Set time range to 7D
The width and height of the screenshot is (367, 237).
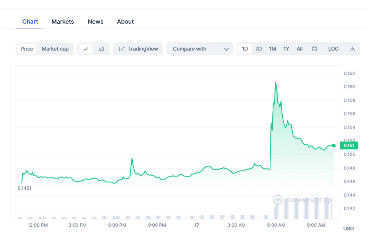pos(259,49)
